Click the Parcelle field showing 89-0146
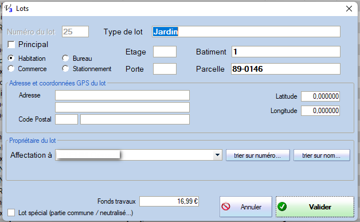360x222 pixels. [x=286, y=69]
